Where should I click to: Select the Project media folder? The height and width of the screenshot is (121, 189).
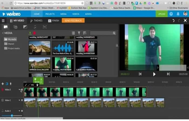pos(12,48)
